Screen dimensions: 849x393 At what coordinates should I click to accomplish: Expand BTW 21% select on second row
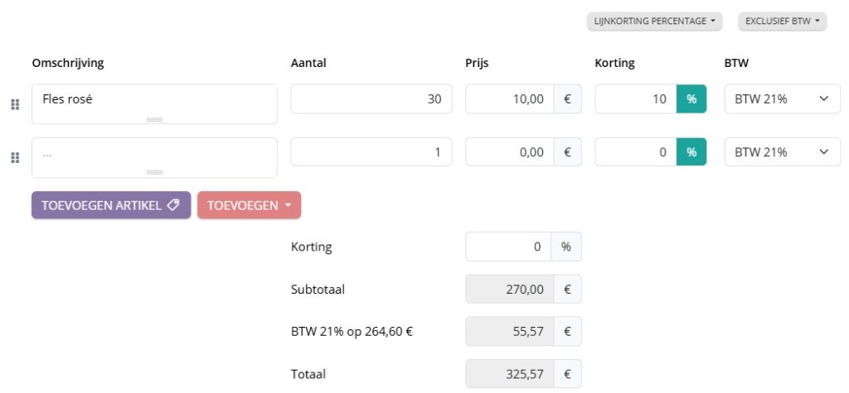click(x=782, y=152)
